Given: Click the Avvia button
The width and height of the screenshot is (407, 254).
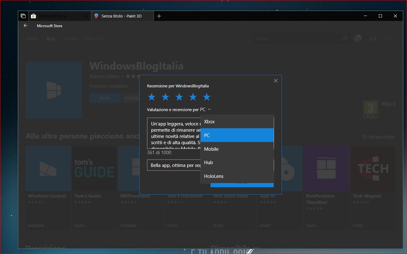Looking at the screenshot, I should [105, 98].
